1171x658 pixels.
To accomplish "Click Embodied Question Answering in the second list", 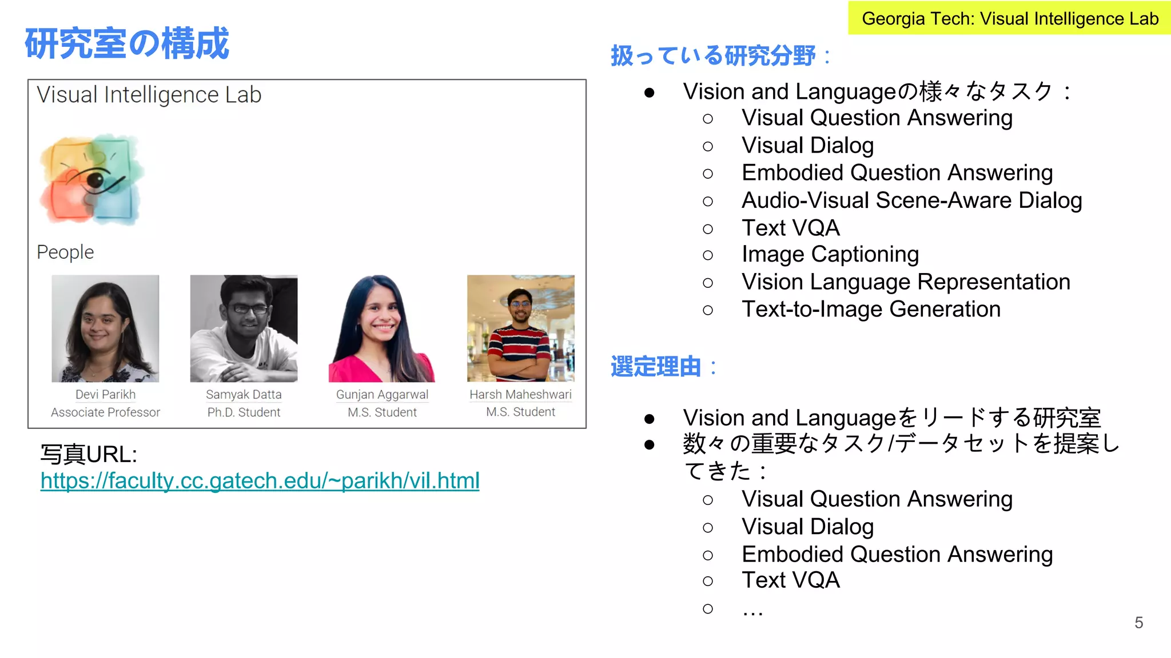I will 897,554.
